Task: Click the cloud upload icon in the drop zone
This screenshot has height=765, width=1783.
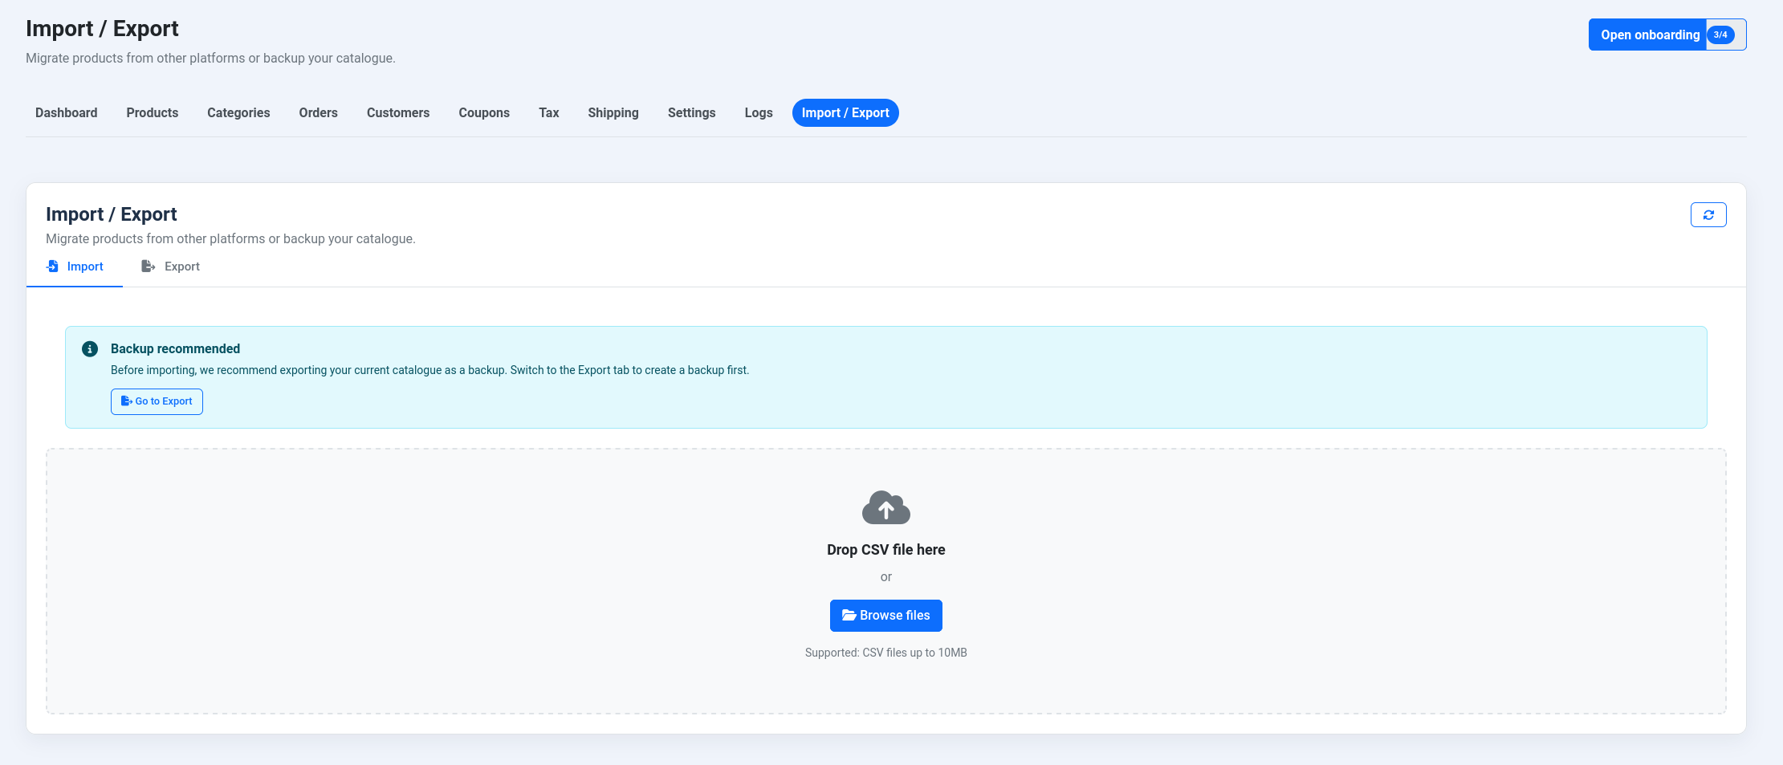Action: [885, 507]
